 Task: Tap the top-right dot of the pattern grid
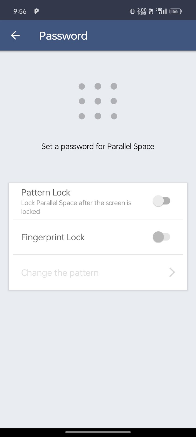(x=114, y=87)
